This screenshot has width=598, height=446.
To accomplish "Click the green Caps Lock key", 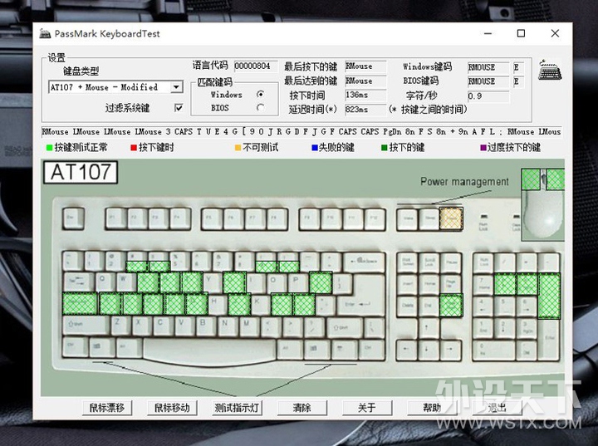I will (80, 303).
